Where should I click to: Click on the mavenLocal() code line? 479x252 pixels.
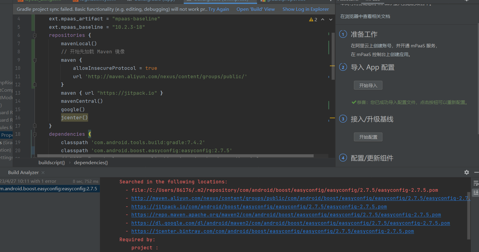tap(79, 44)
